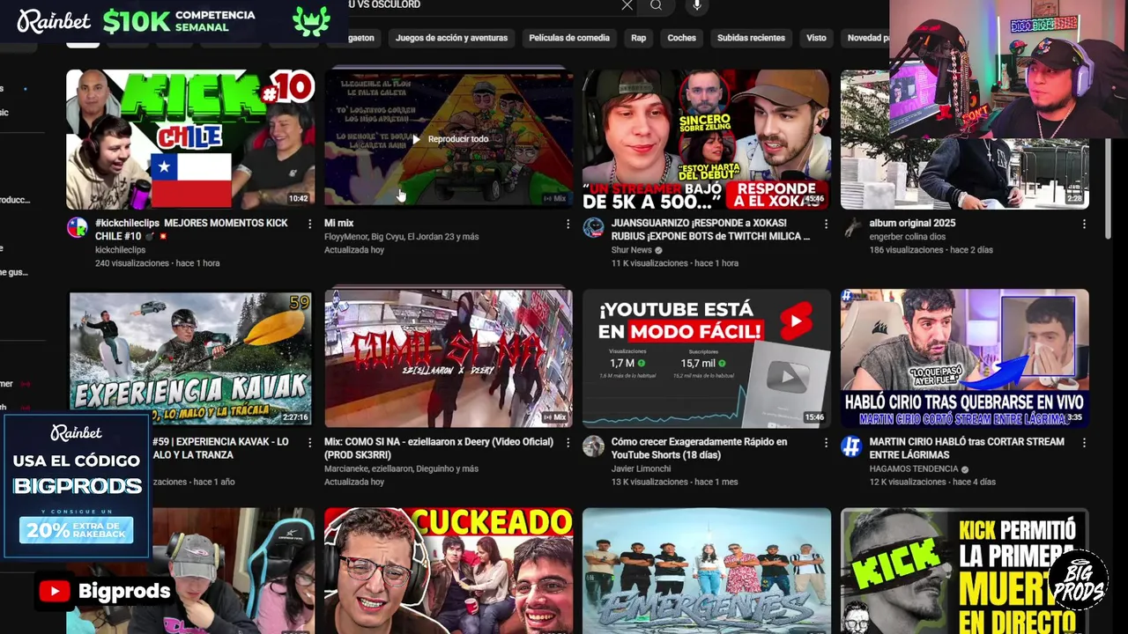Open Habló Cirio tras quebrarse thumbnail
Image resolution: width=1128 pixels, height=634 pixels.
[x=965, y=358]
